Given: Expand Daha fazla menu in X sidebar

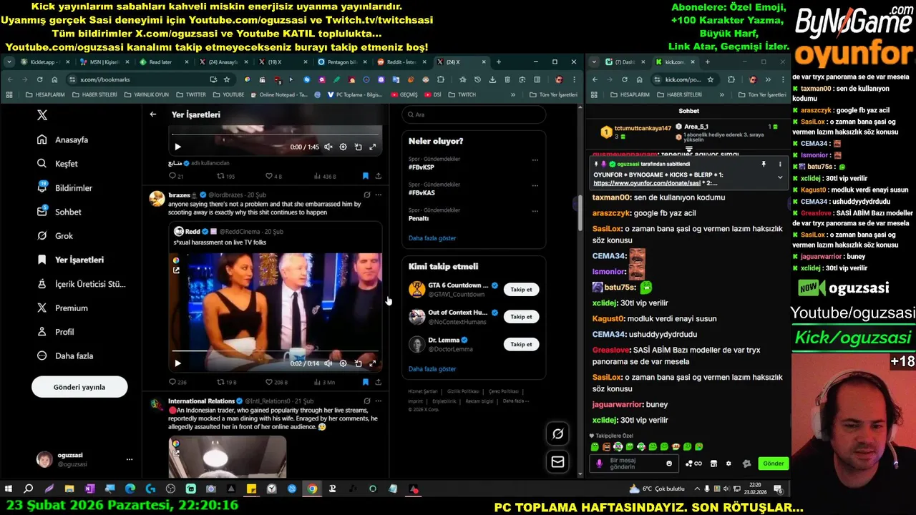Looking at the screenshot, I should pyautogui.click(x=65, y=355).
